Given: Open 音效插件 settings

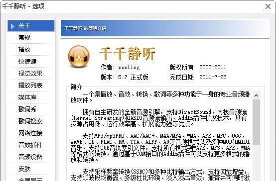Looking at the screenshot, I should pyautogui.click(x=31, y=145).
